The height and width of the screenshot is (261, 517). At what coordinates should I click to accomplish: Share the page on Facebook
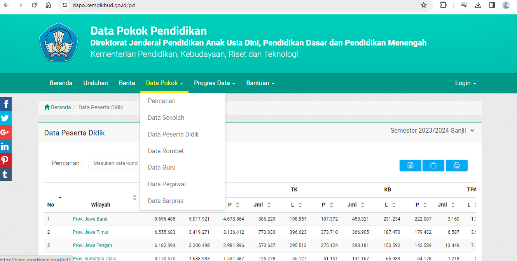(5, 104)
